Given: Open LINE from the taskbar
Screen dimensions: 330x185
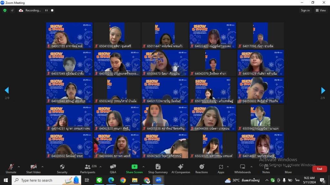Looking at the screenshot, I should point(99,180).
